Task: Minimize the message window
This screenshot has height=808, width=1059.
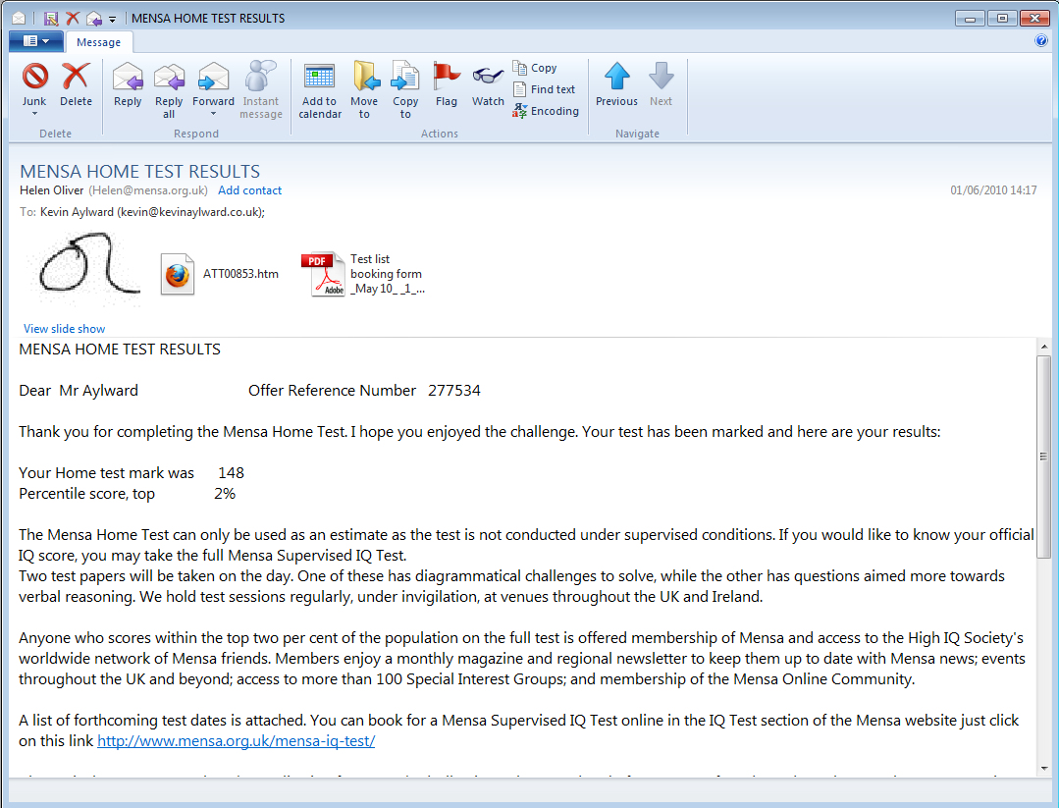Action: (x=970, y=19)
